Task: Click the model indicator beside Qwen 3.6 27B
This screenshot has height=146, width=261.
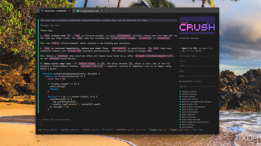Action: tap(180, 48)
